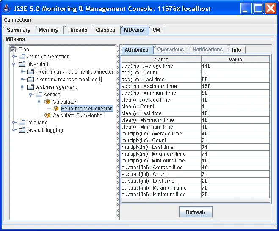Click the test.management folder icon
This screenshot has width=279, height=231.
(30, 87)
